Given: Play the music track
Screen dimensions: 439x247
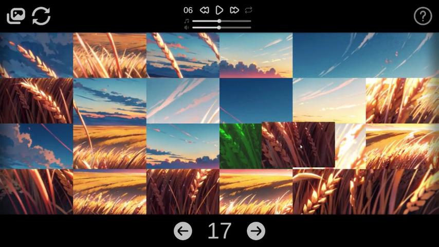Looking at the screenshot, I should (219, 10).
